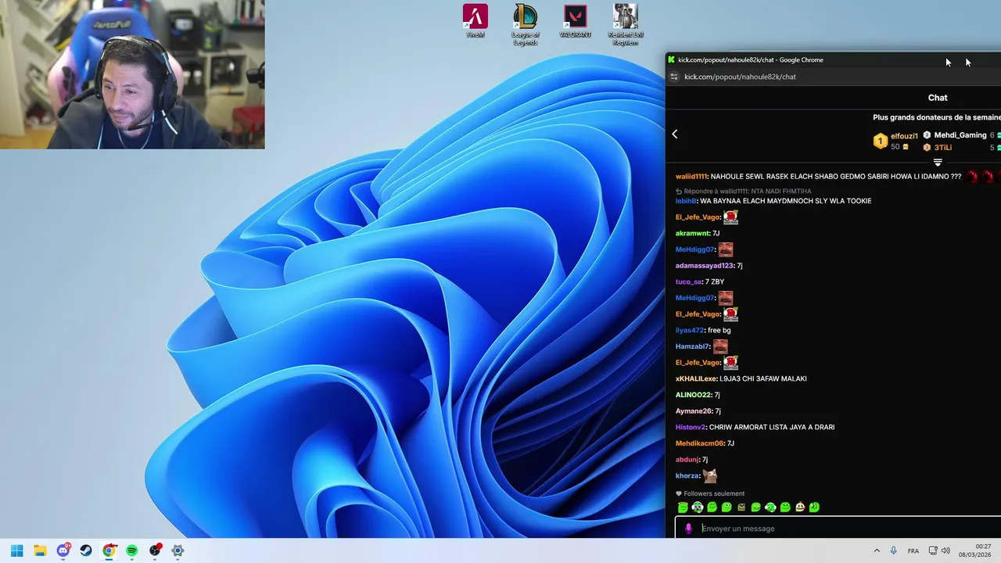This screenshot has height=563, width=1001.
Task: Click top donor Mehdi_Gaming
Action: 960,135
